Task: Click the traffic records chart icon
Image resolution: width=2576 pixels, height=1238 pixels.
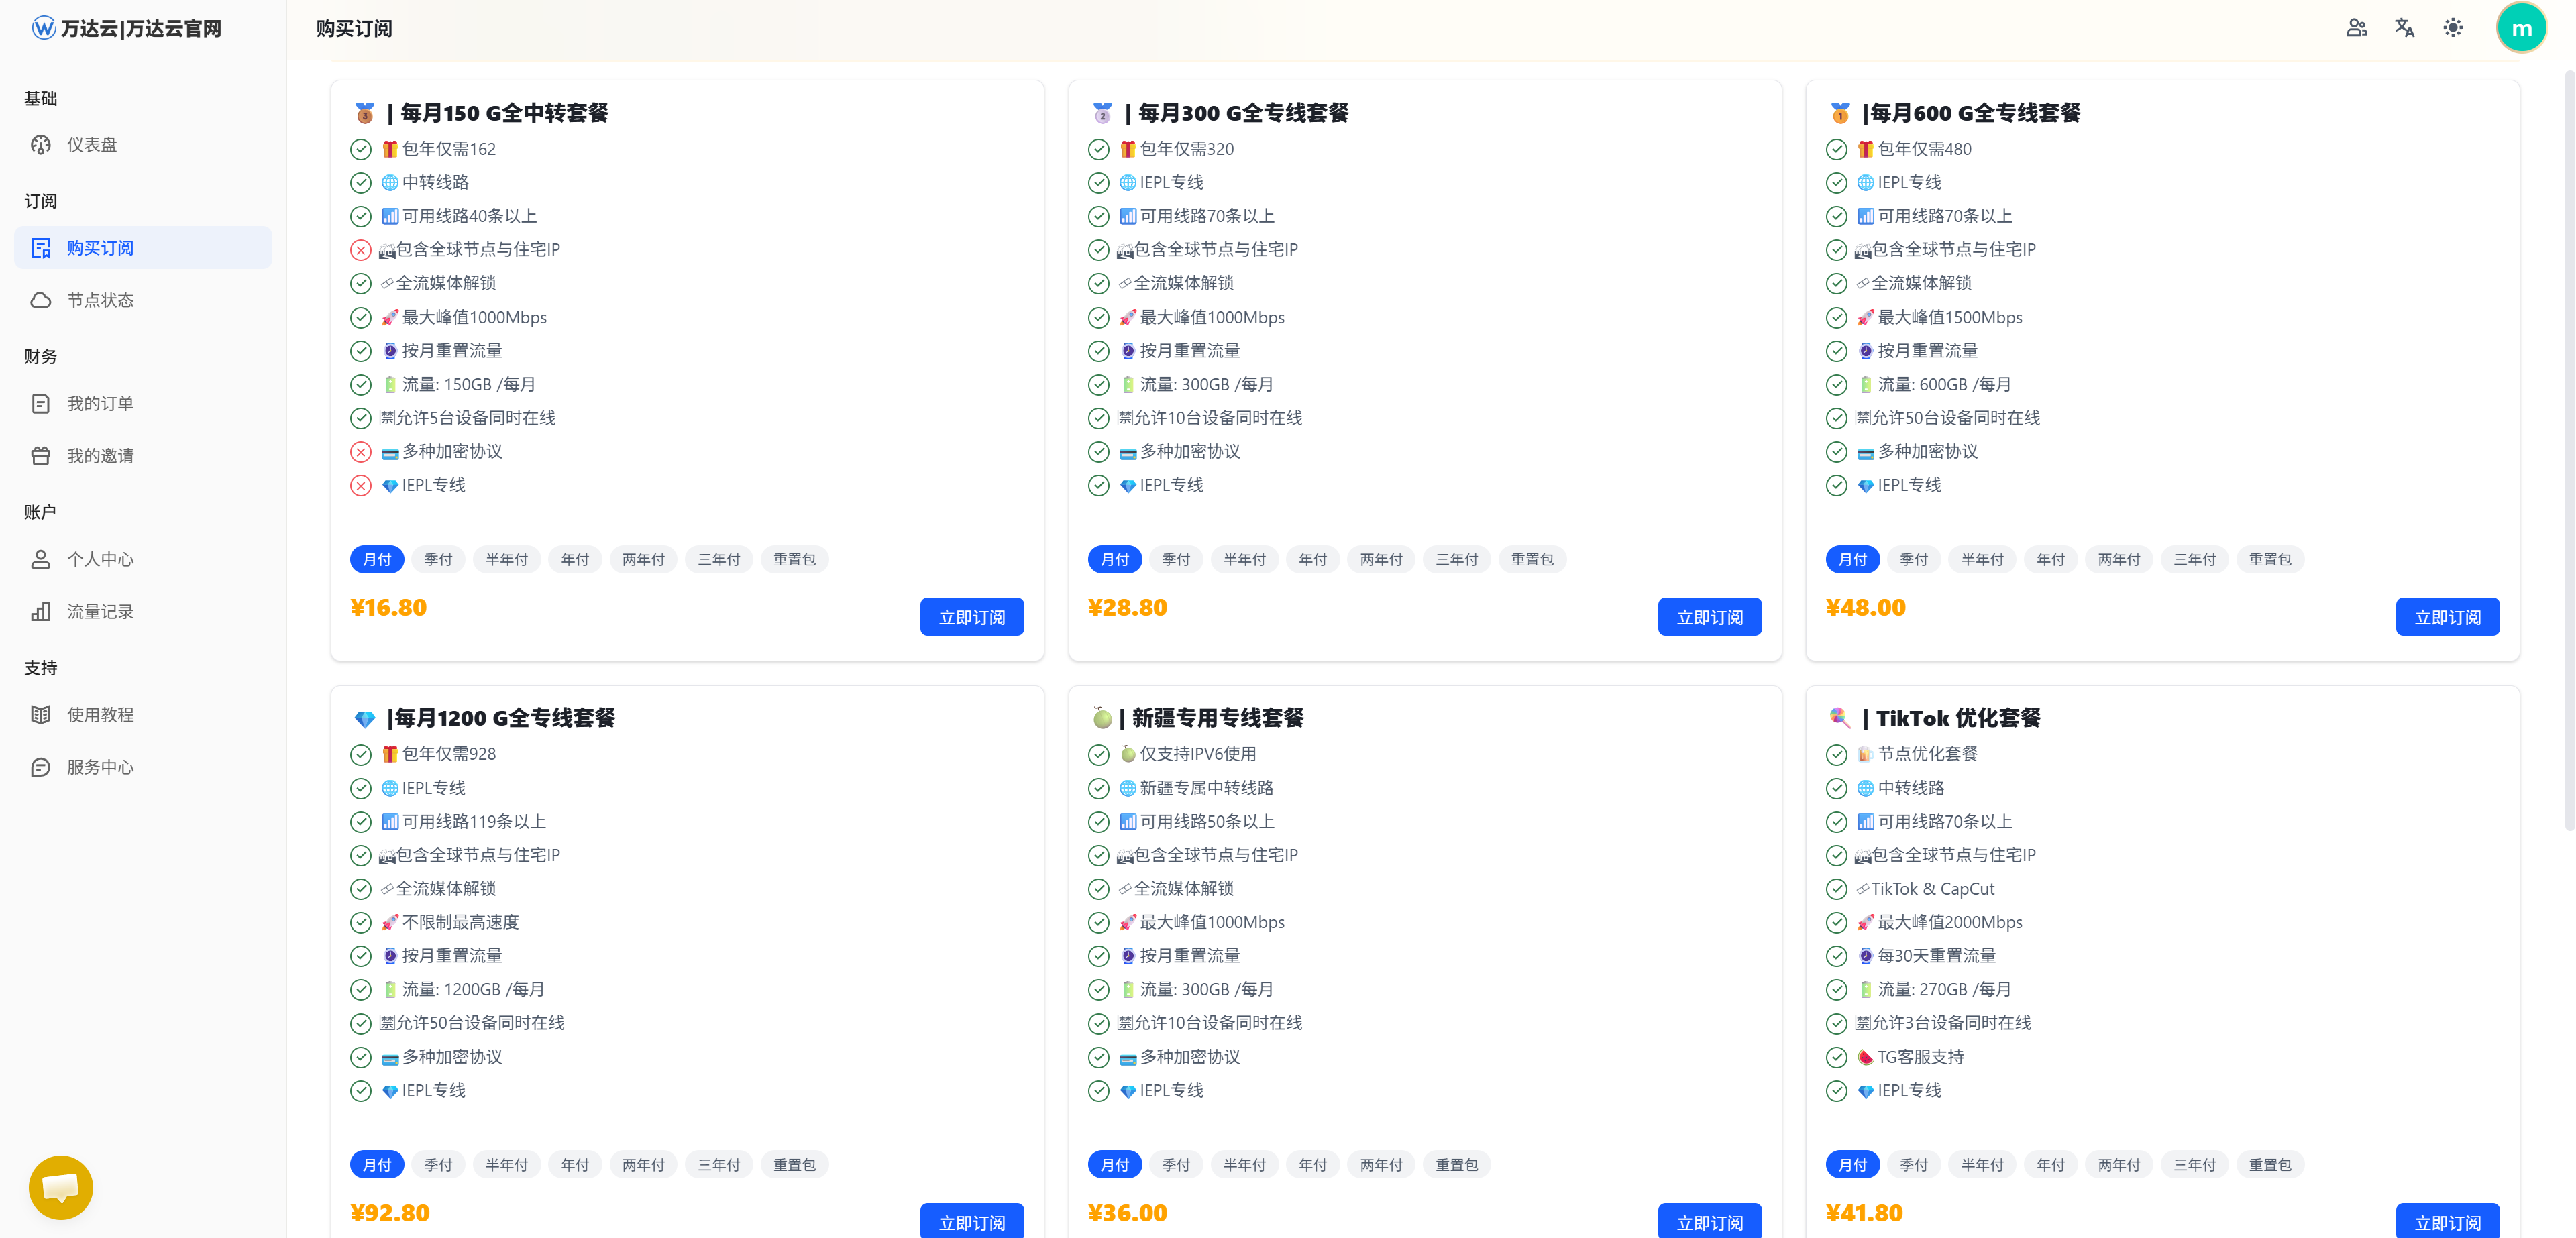Action: (41, 611)
